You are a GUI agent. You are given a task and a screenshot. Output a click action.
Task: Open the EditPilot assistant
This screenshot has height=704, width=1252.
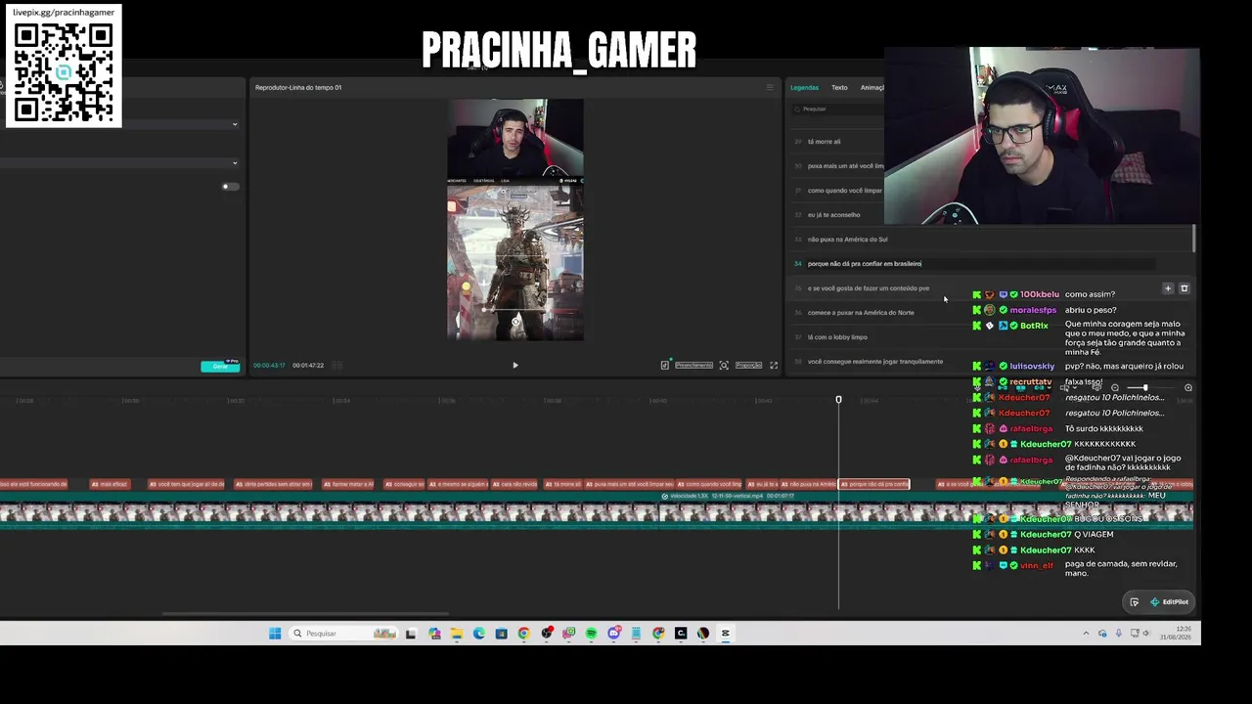(x=1170, y=602)
